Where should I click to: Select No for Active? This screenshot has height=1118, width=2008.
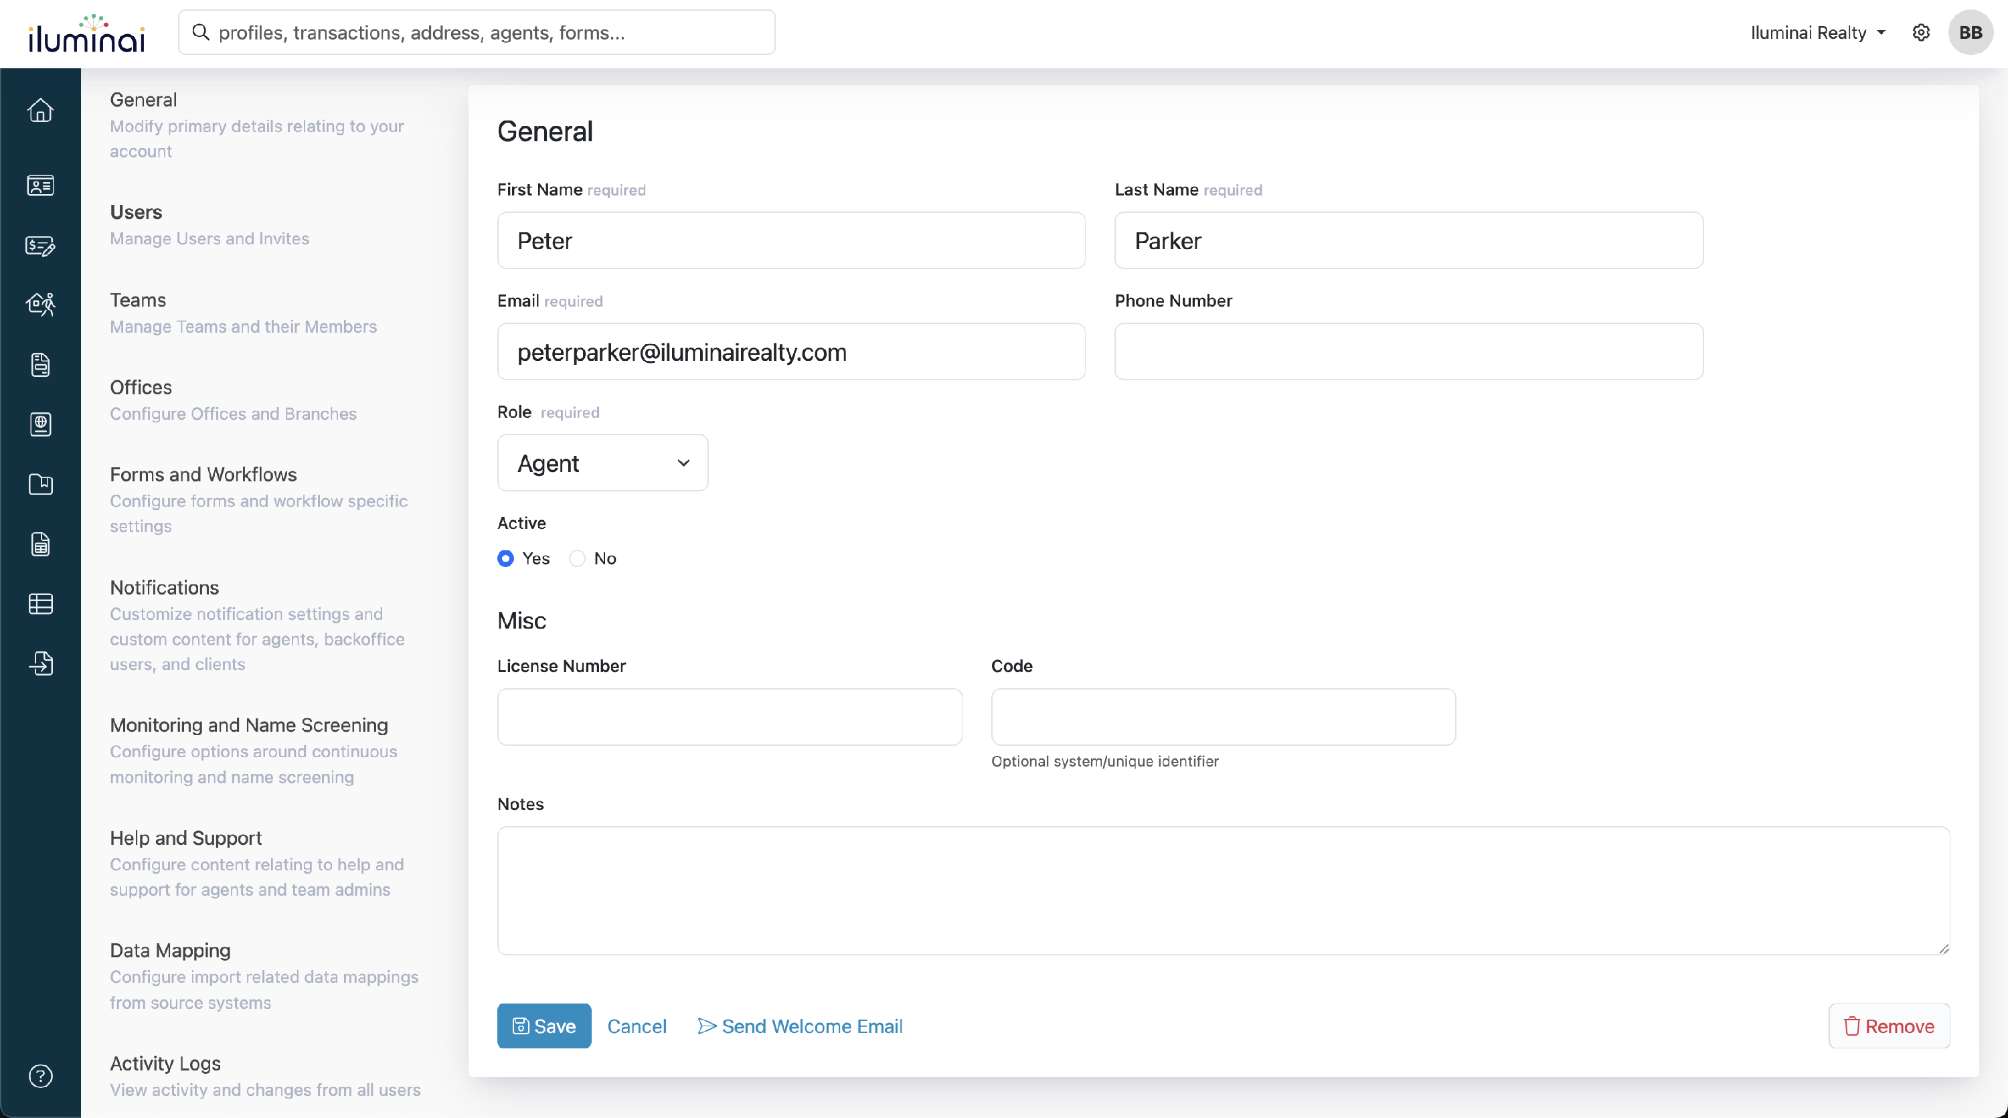[x=578, y=558]
